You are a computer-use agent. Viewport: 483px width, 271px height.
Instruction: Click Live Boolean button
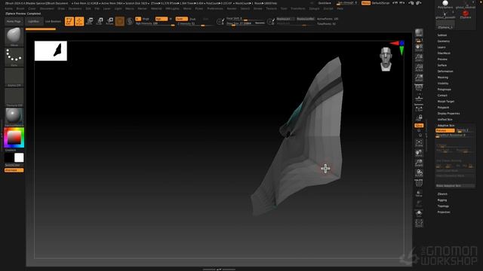pyautogui.click(x=53, y=22)
